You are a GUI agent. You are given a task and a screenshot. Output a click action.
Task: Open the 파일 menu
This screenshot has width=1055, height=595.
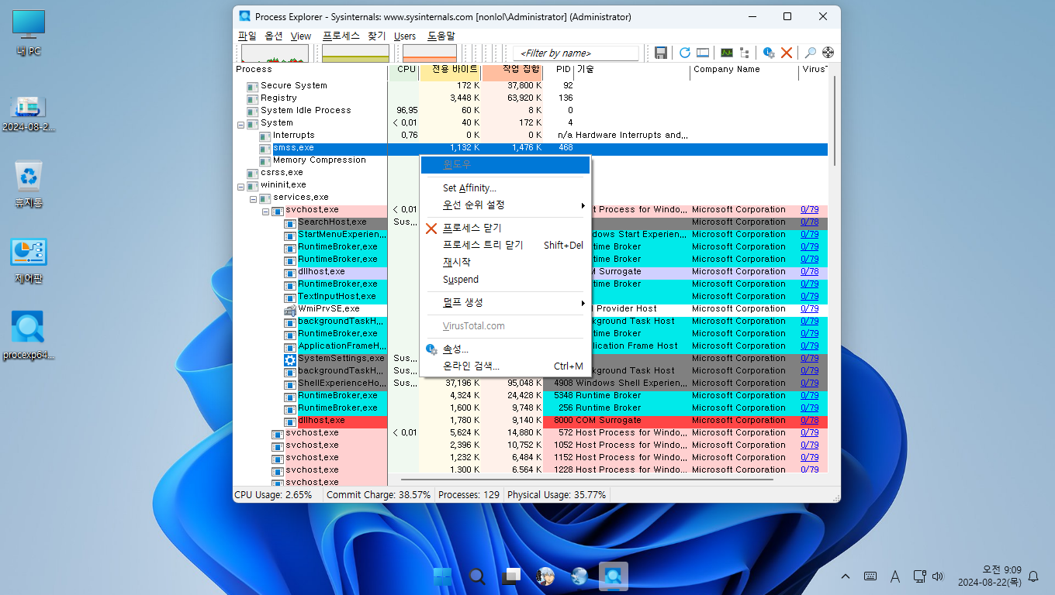pos(247,36)
